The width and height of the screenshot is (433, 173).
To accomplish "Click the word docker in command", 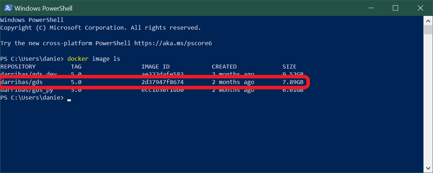I will (x=78, y=59).
